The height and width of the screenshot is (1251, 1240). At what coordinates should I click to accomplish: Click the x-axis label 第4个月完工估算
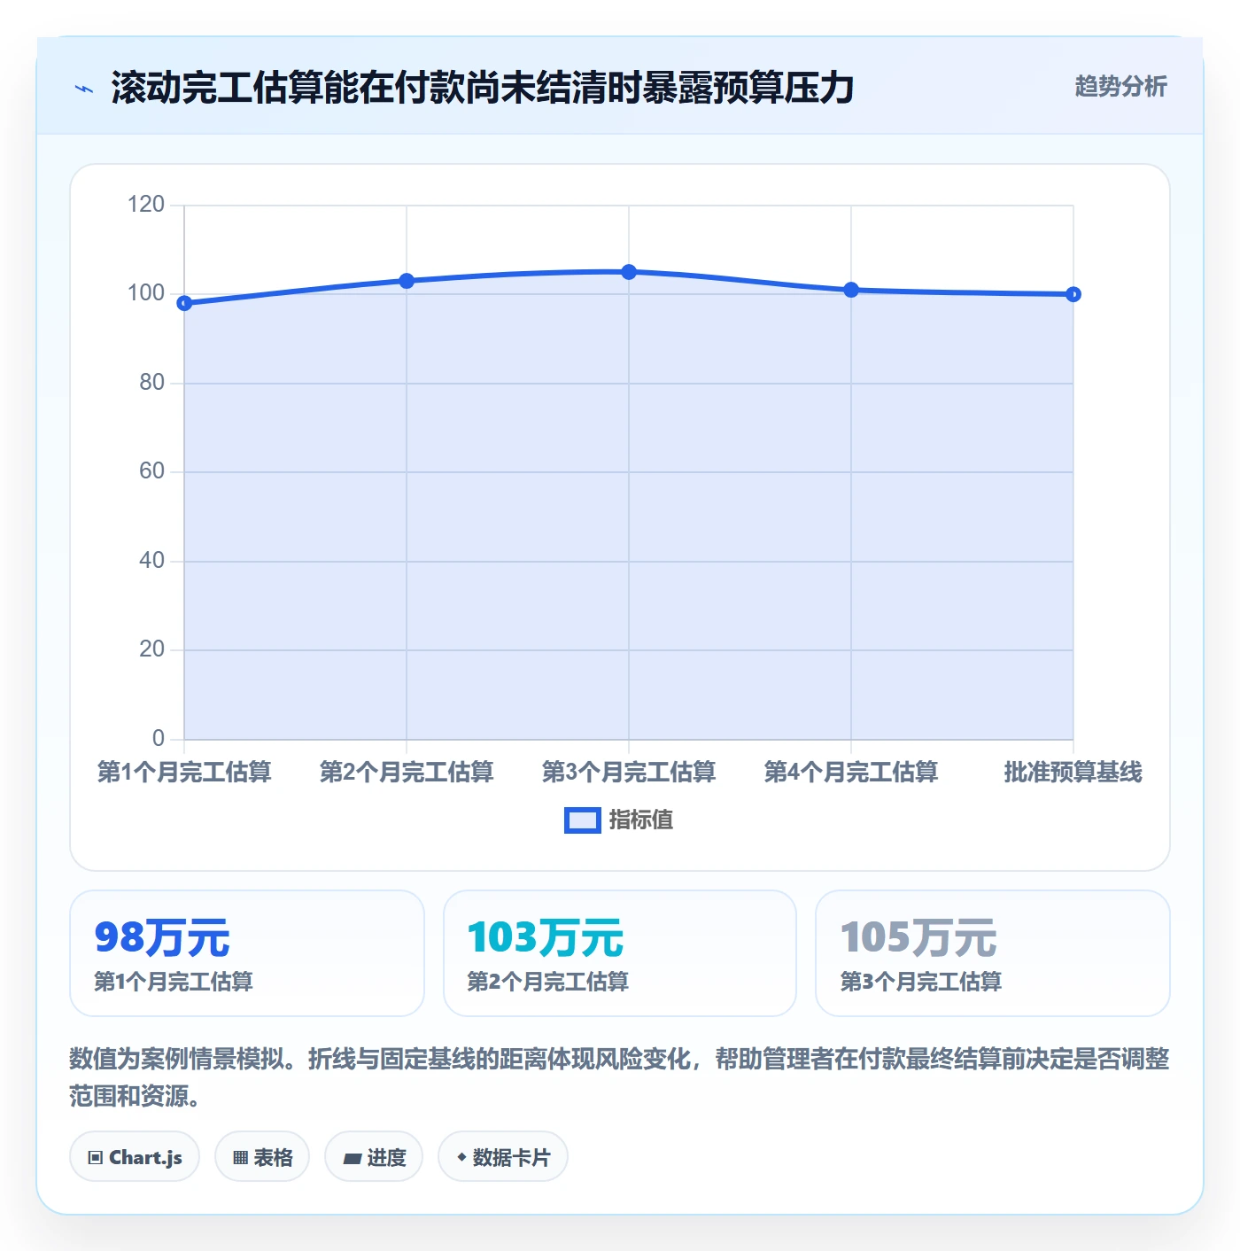[x=851, y=772]
